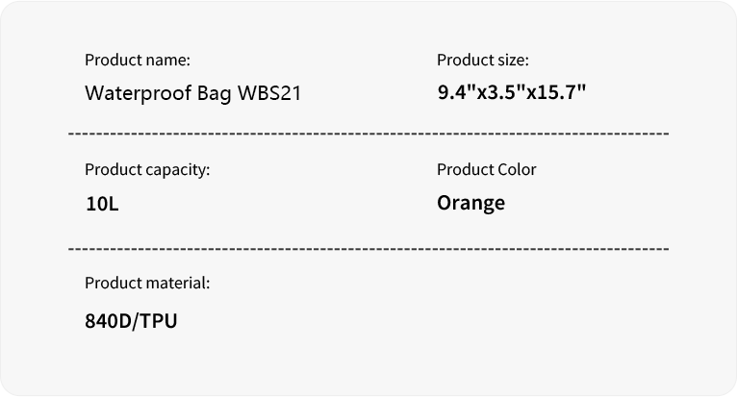Image resolution: width=737 pixels, height=397 pixels.
Task: Click 'TPU' in the material value
Action: click(159, 321)
